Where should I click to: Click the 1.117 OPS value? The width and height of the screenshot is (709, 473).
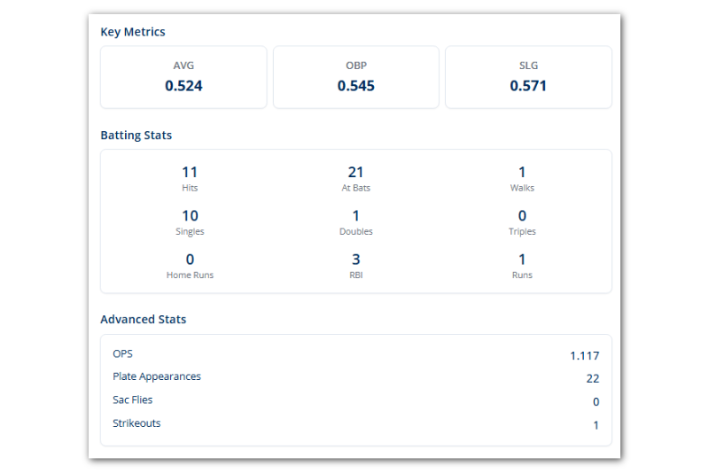[x=585, y=356]
